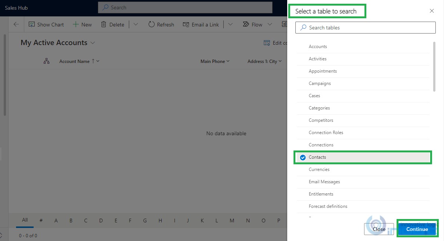444x241 pixels.
Task: Click the Continue button
Action: [417, 229]
